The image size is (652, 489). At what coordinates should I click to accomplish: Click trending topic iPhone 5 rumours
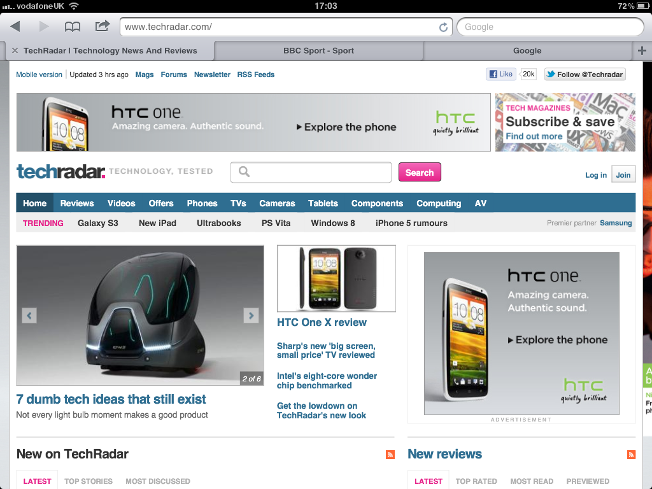[412, 223]
